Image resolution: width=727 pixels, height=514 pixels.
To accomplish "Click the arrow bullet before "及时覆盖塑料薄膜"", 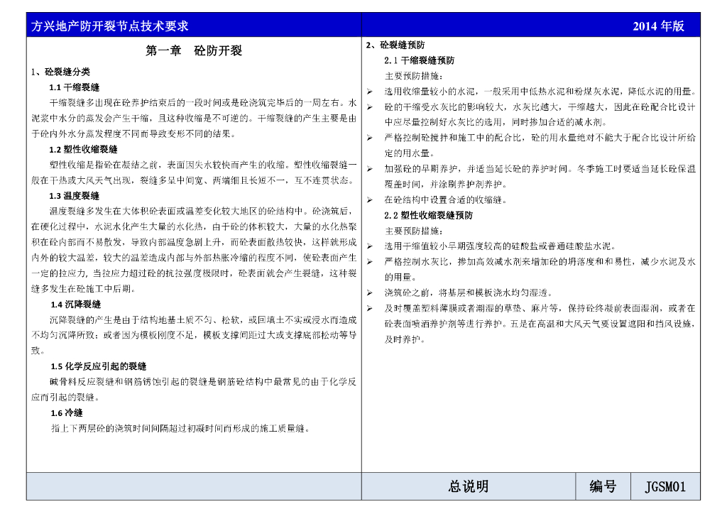I will tap(370, 308).
